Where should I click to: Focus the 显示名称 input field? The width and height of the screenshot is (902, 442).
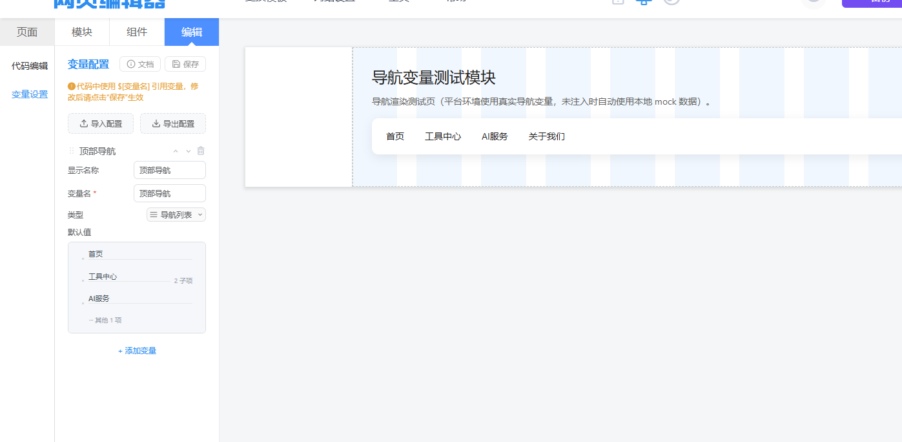170,170
